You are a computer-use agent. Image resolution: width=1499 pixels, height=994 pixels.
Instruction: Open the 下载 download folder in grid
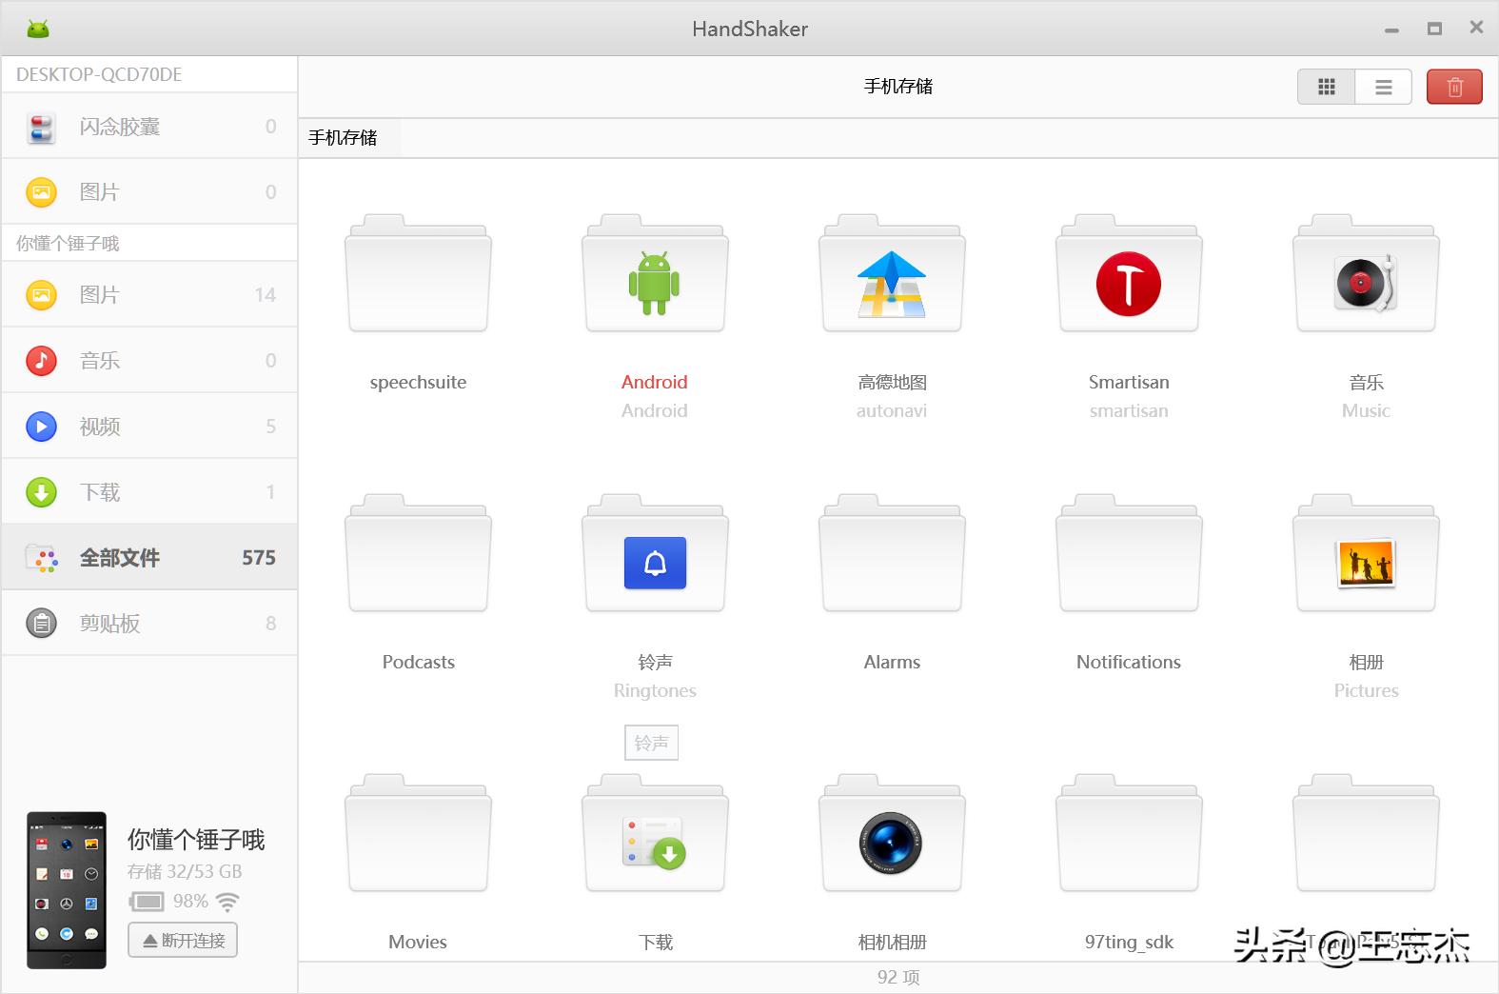pyautogui.click(x=655, y=834)
